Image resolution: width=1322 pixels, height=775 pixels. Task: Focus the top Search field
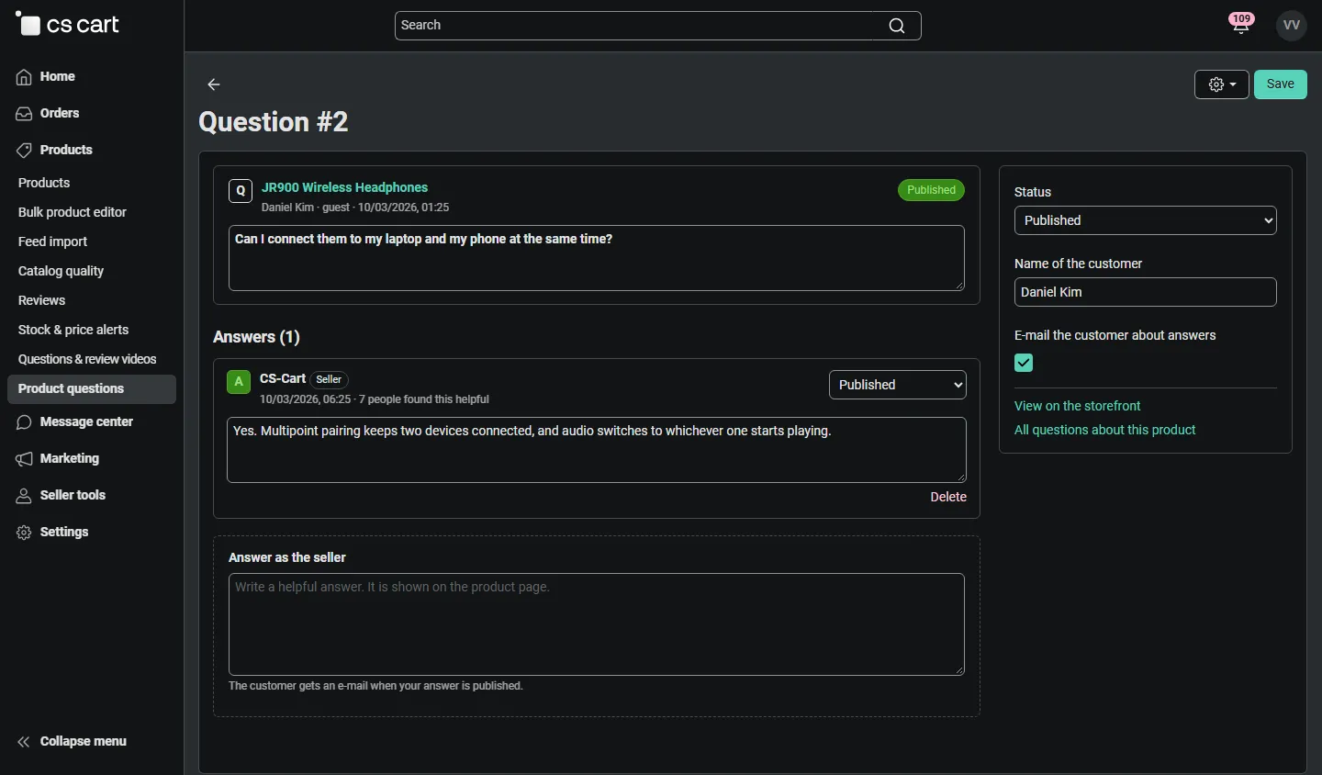point(657,26)
